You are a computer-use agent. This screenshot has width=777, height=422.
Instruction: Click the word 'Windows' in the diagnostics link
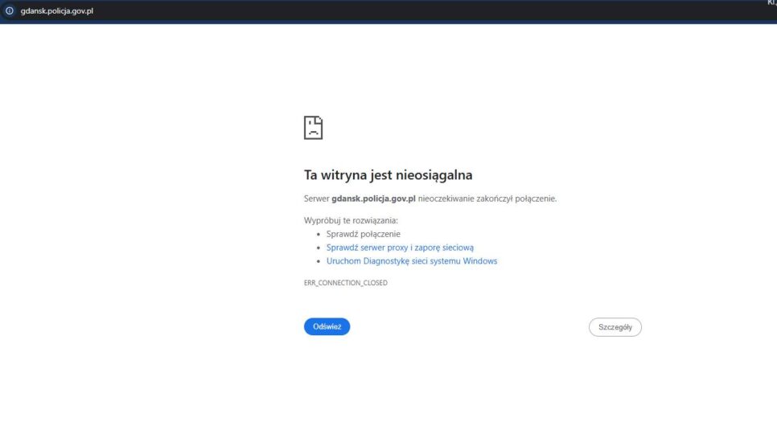(x=481, y=261)
